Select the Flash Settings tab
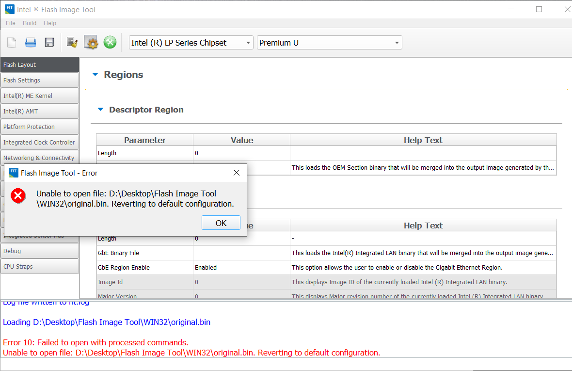 pyautogui.click(x=39, y=80)
